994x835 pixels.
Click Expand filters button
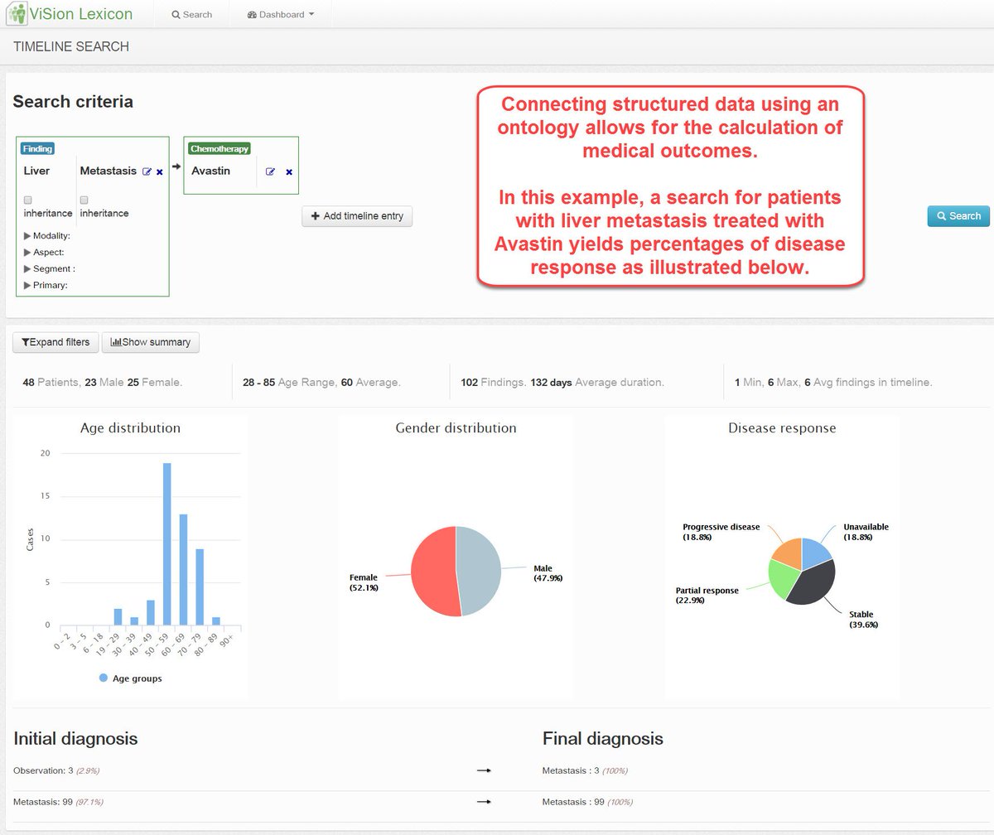pos(56,342)
